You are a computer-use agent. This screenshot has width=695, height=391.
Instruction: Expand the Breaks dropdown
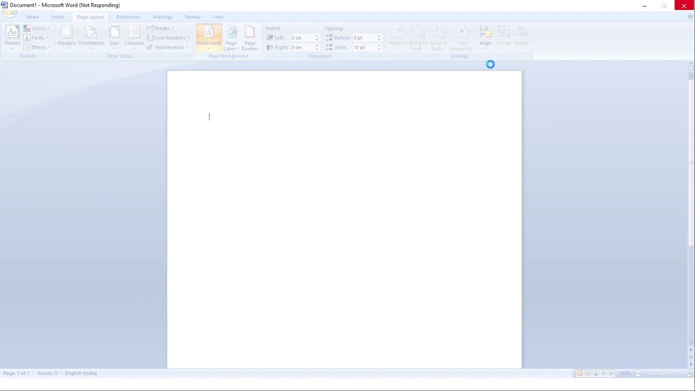point(160,28)
